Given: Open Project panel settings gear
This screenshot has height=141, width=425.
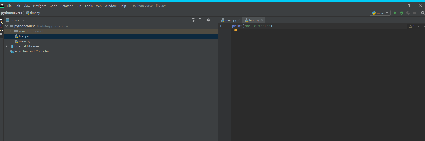Looking at the screenshot, I should click(208, 20).
